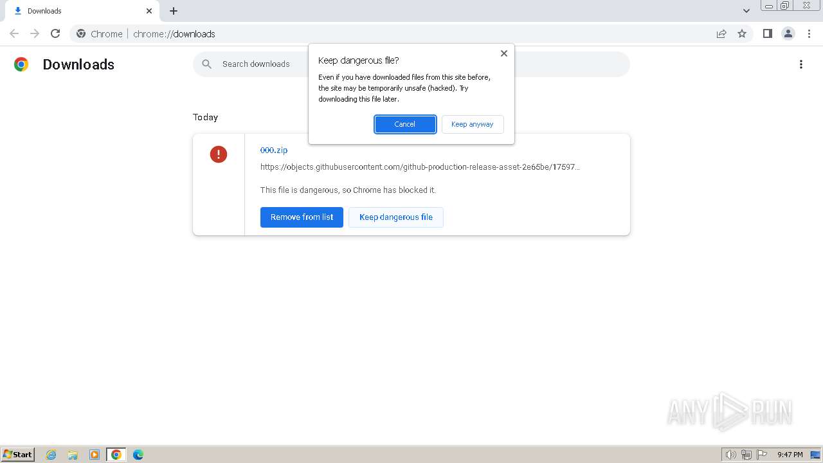Viewport: 823px width, 463px height.
Task: Reload the page
Action: (x=55, y=33)
